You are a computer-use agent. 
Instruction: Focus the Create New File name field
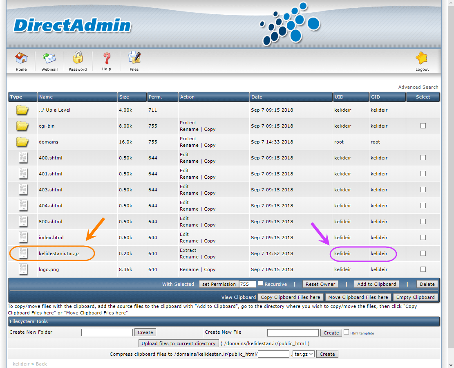[293, 333]
